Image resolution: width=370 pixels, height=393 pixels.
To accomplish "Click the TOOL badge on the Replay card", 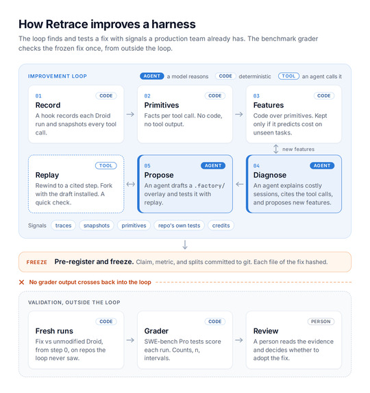I will tap(106, 166).
